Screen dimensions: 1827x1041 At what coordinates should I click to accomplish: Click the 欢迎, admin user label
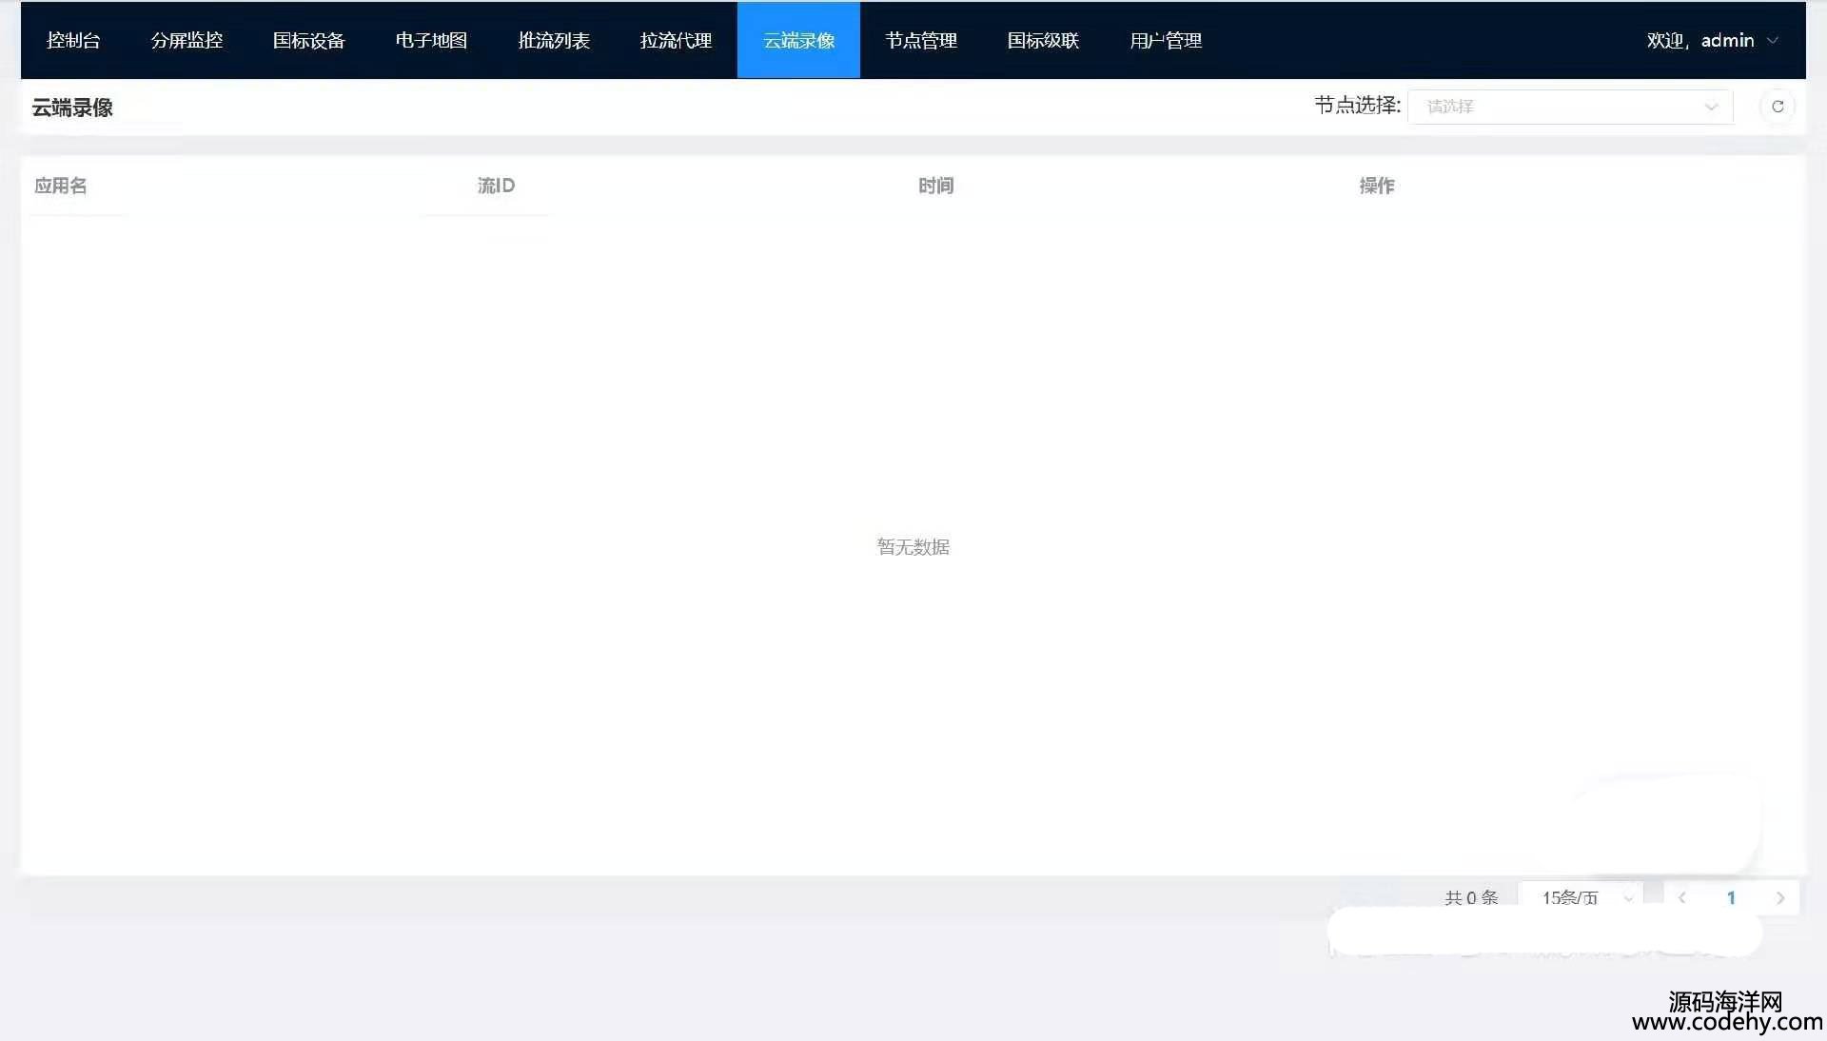tap(1699, 41)
